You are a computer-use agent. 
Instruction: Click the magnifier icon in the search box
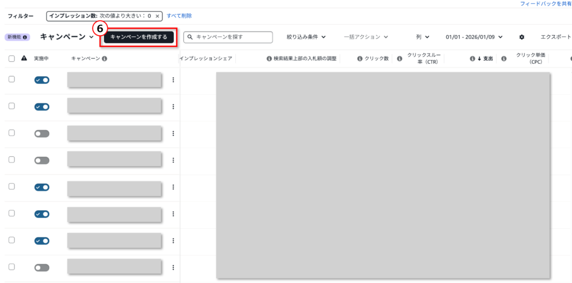190,37
